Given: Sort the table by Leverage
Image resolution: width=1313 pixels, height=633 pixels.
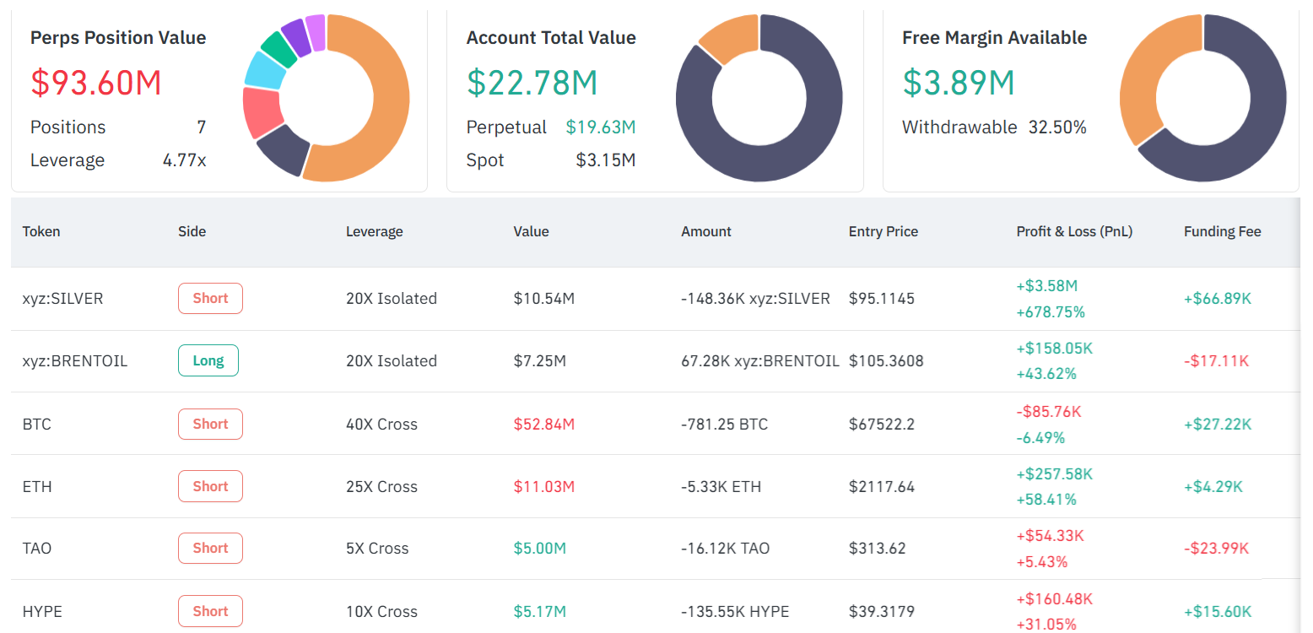Looking at the screenshot, I should [374, 231].
